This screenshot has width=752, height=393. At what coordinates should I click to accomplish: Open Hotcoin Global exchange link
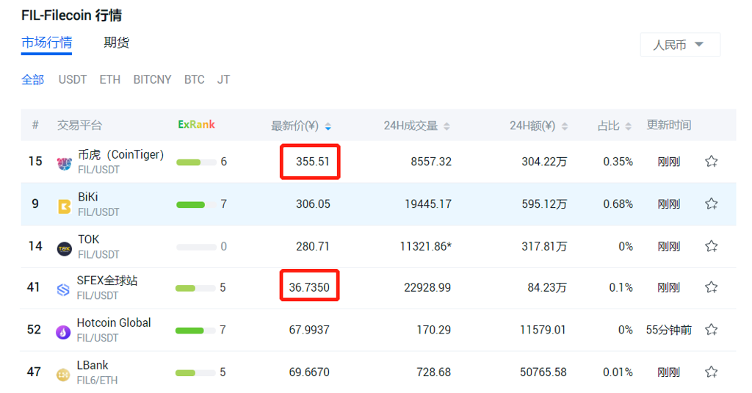pos(114,322)
